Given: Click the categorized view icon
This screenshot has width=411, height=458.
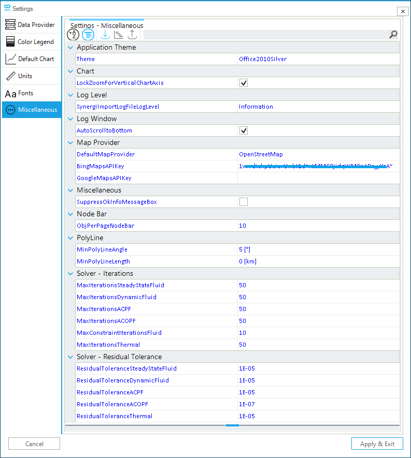Looking at the screenshot, I should [x=88, y=35].
